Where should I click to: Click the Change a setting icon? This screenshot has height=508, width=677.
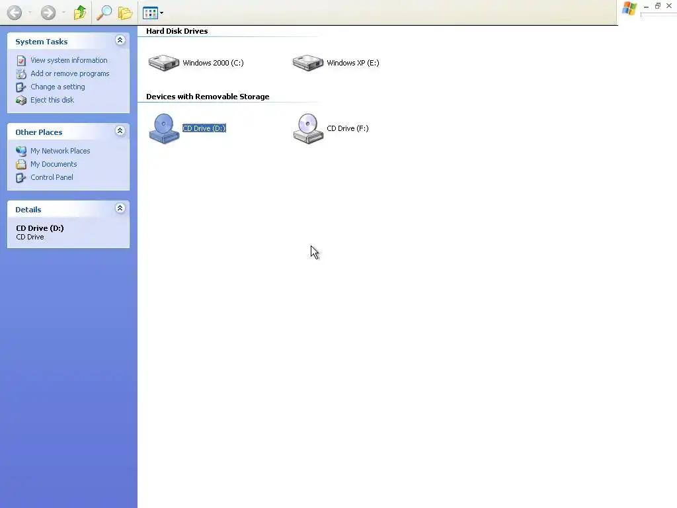pos(21,87)
